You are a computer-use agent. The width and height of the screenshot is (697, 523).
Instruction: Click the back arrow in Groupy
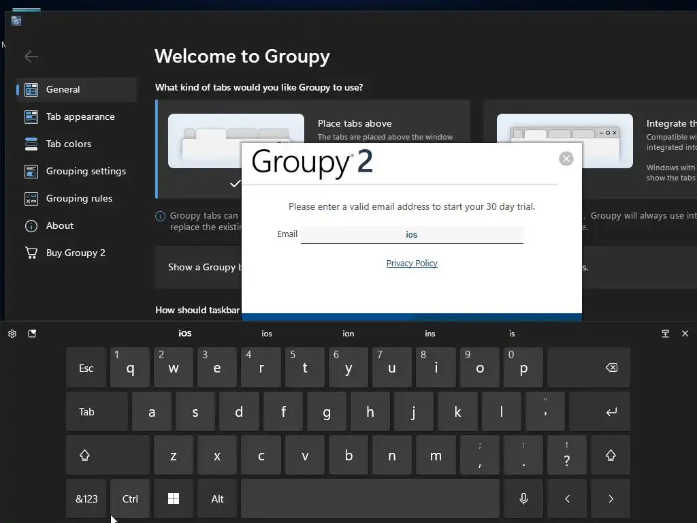pos(31,57)
